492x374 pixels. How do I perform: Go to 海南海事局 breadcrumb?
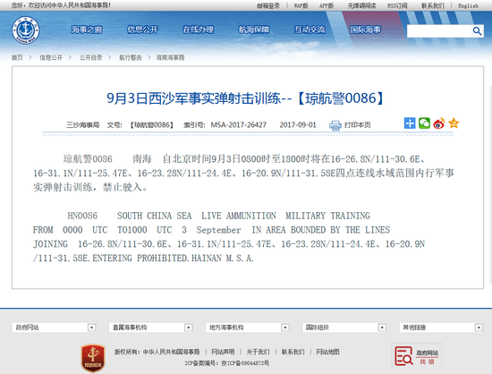click(170, 57)
